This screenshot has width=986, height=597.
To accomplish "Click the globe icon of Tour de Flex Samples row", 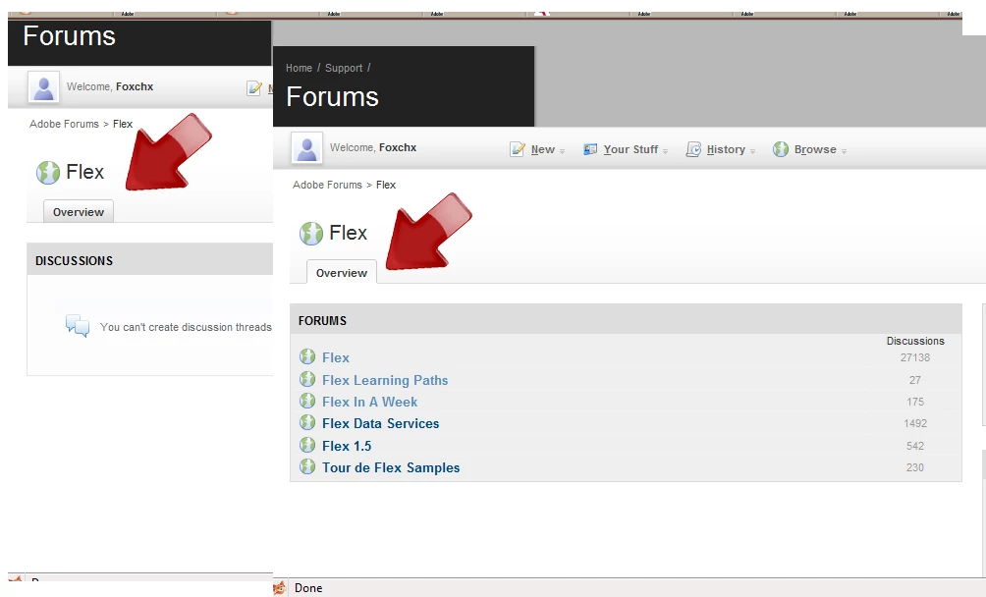I will tap(306, 467).
